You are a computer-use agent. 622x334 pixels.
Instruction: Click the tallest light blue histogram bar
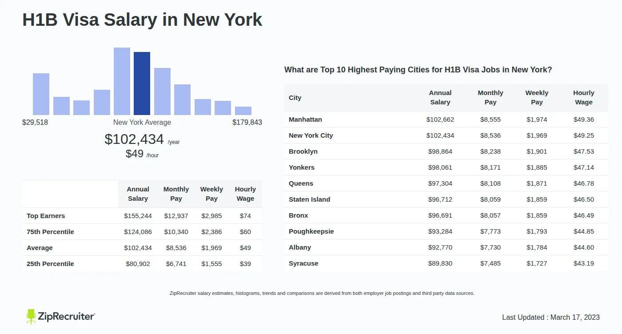[x=122, y=81]
